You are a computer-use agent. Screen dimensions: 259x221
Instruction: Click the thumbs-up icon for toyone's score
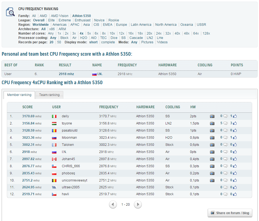click(235, 123)
